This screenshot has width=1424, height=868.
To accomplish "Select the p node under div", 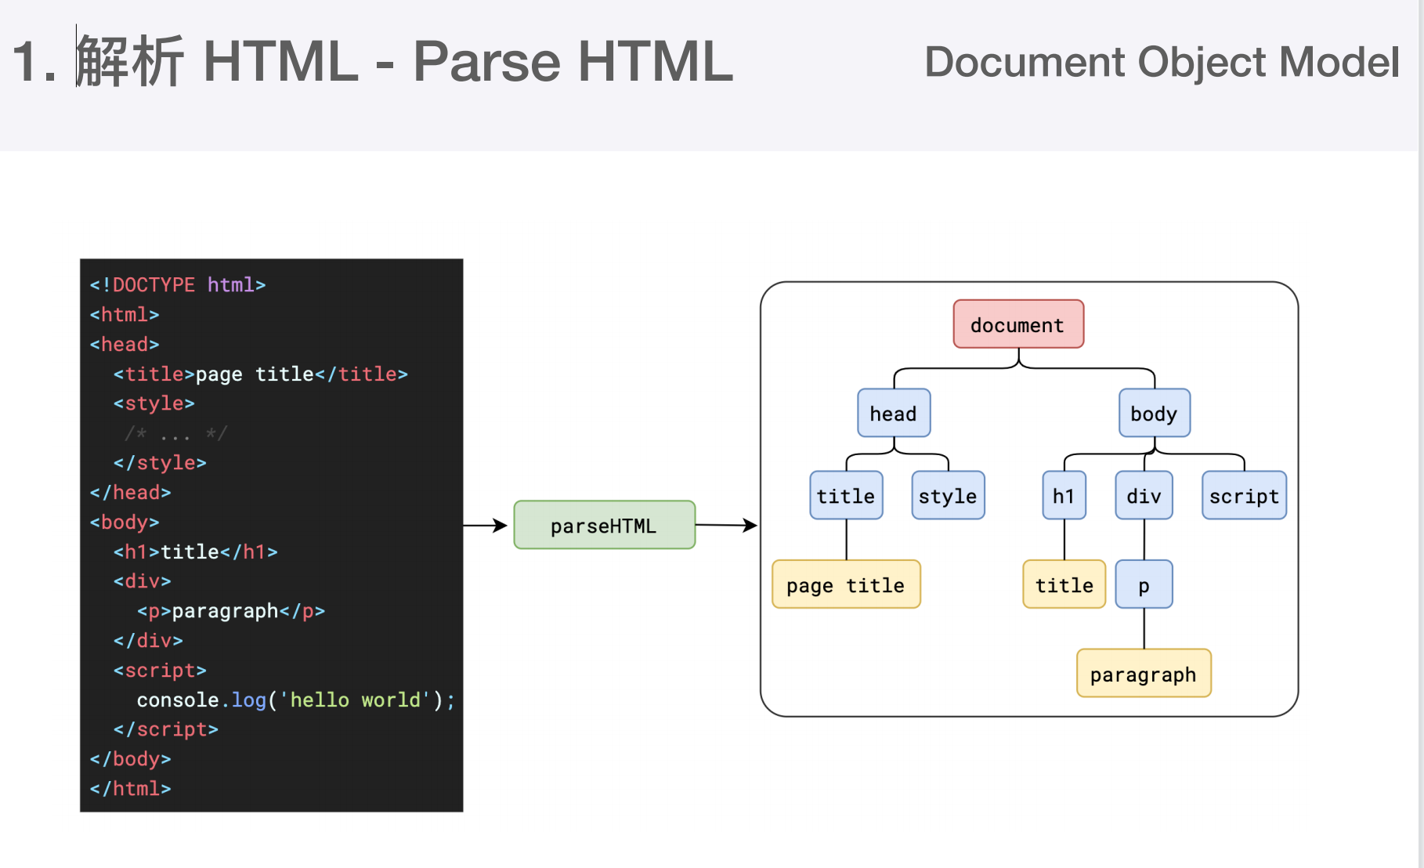I will pos(1144,584).
